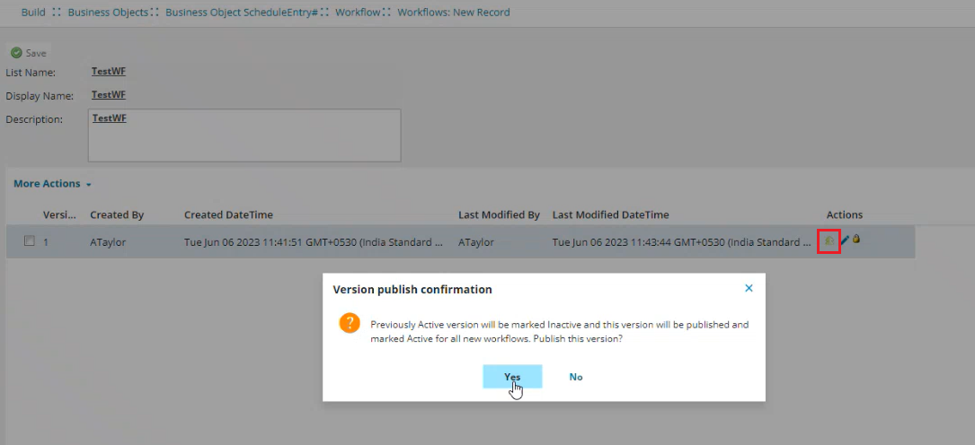Decline publishing with the No button
975x445 pixels.
pos(576,377)
